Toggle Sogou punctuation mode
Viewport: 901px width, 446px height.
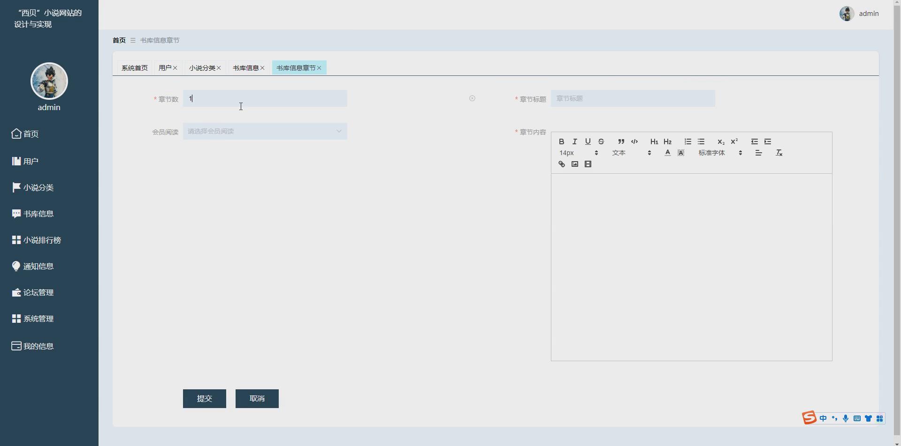point(834,418)
